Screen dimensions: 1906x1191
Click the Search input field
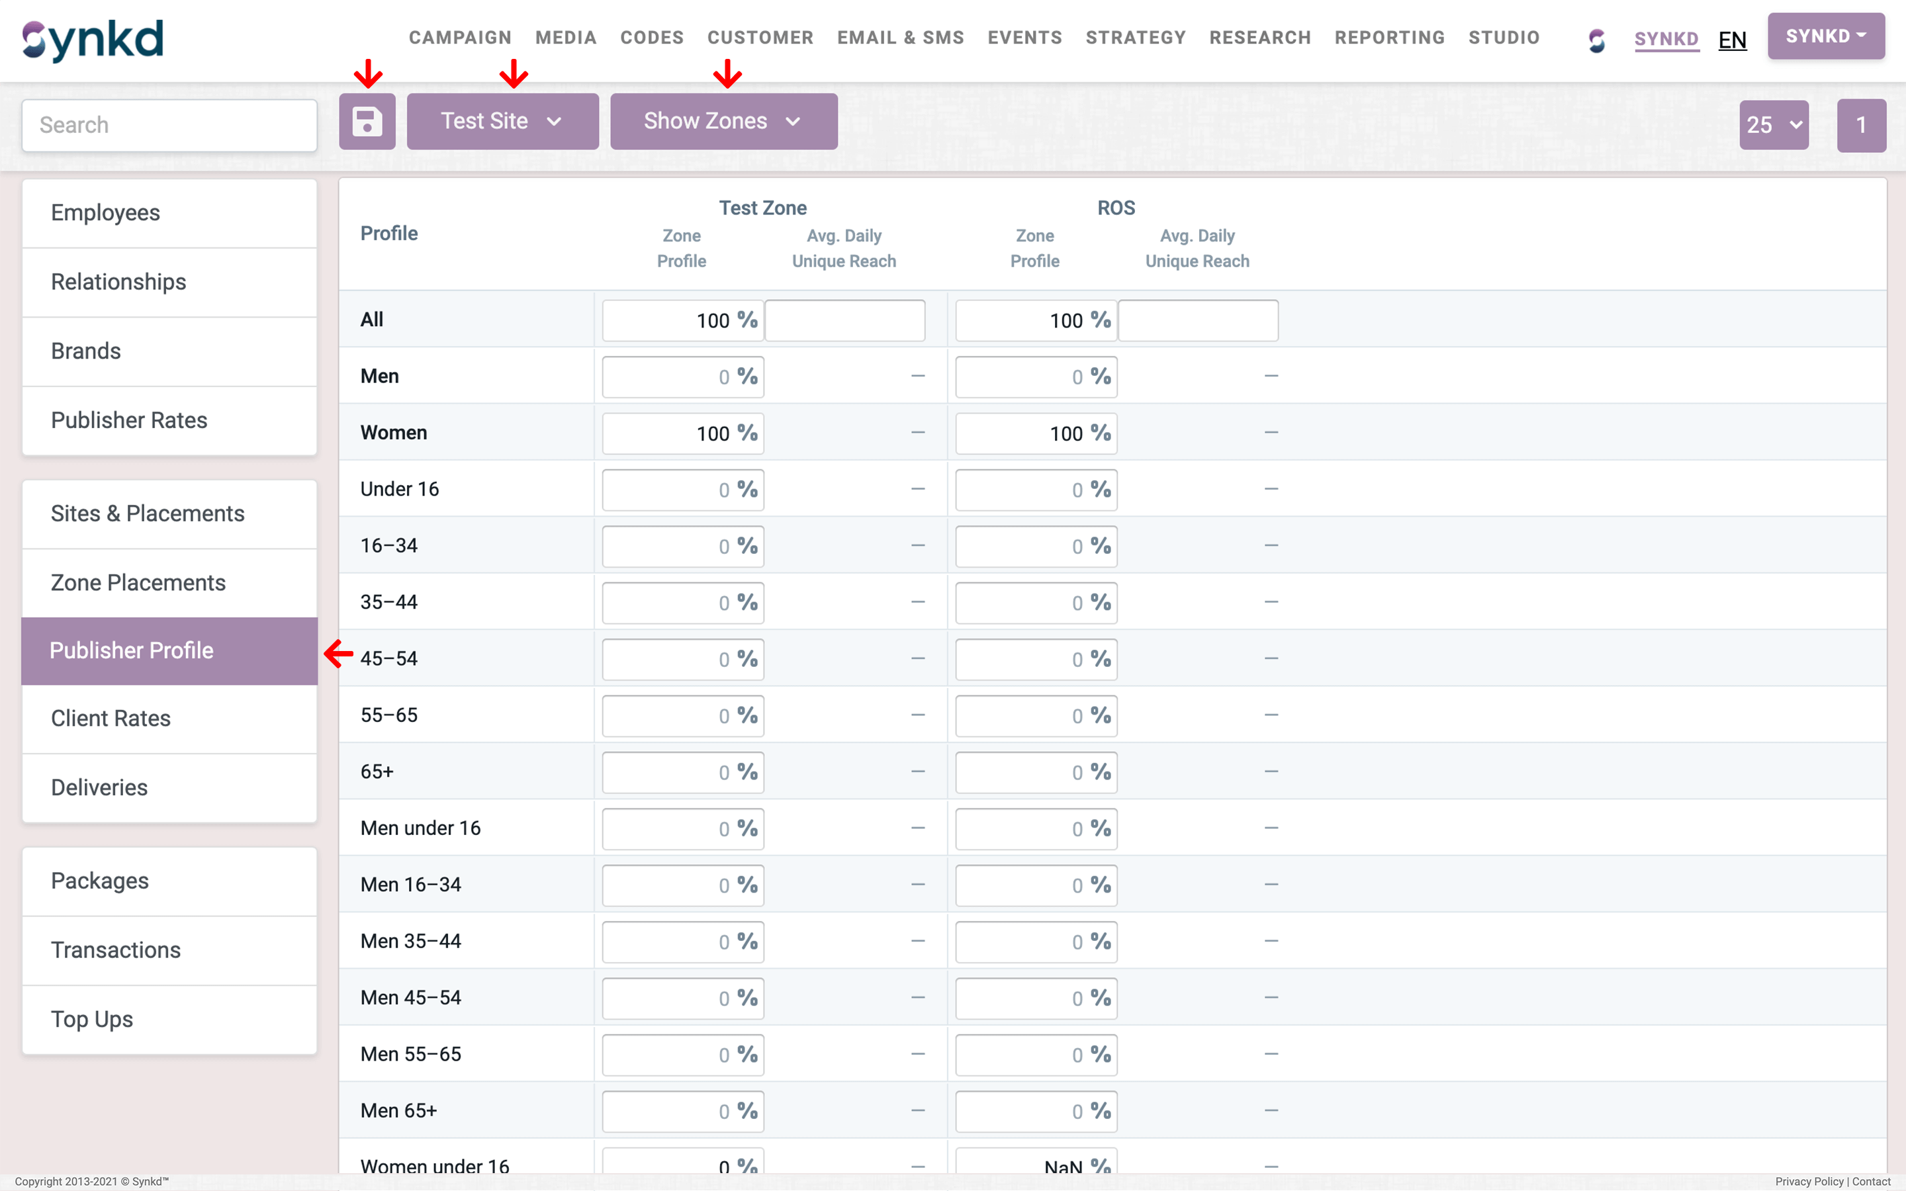pyautogui.click(x=169, y=124)
